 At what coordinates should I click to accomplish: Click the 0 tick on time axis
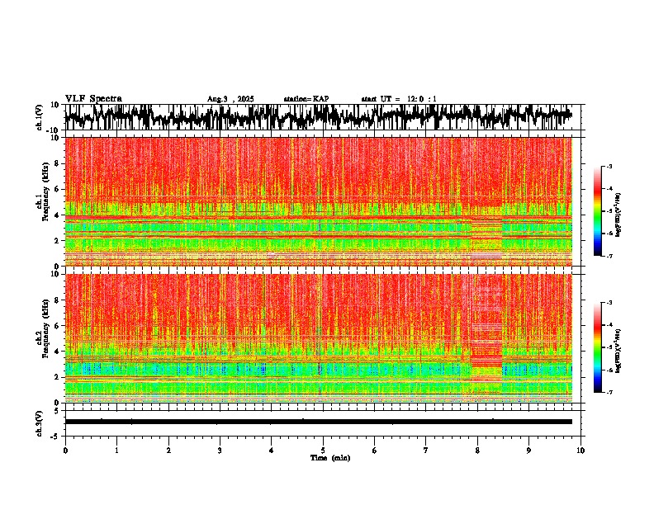65,451
